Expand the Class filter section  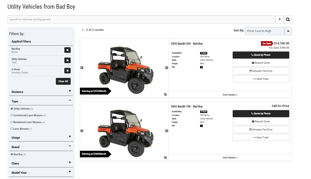coord(70,162)
